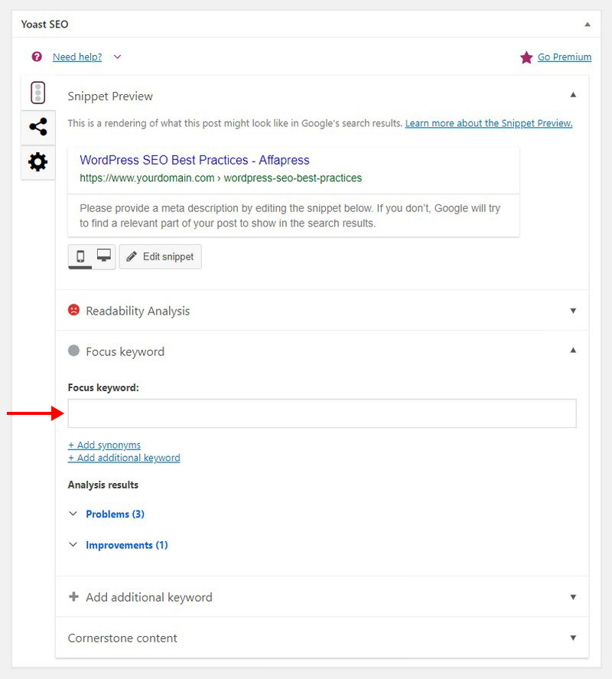Expand the Cornerstone content section
The width and height of the screenshot is (612, 679).
tap(573, 637)
